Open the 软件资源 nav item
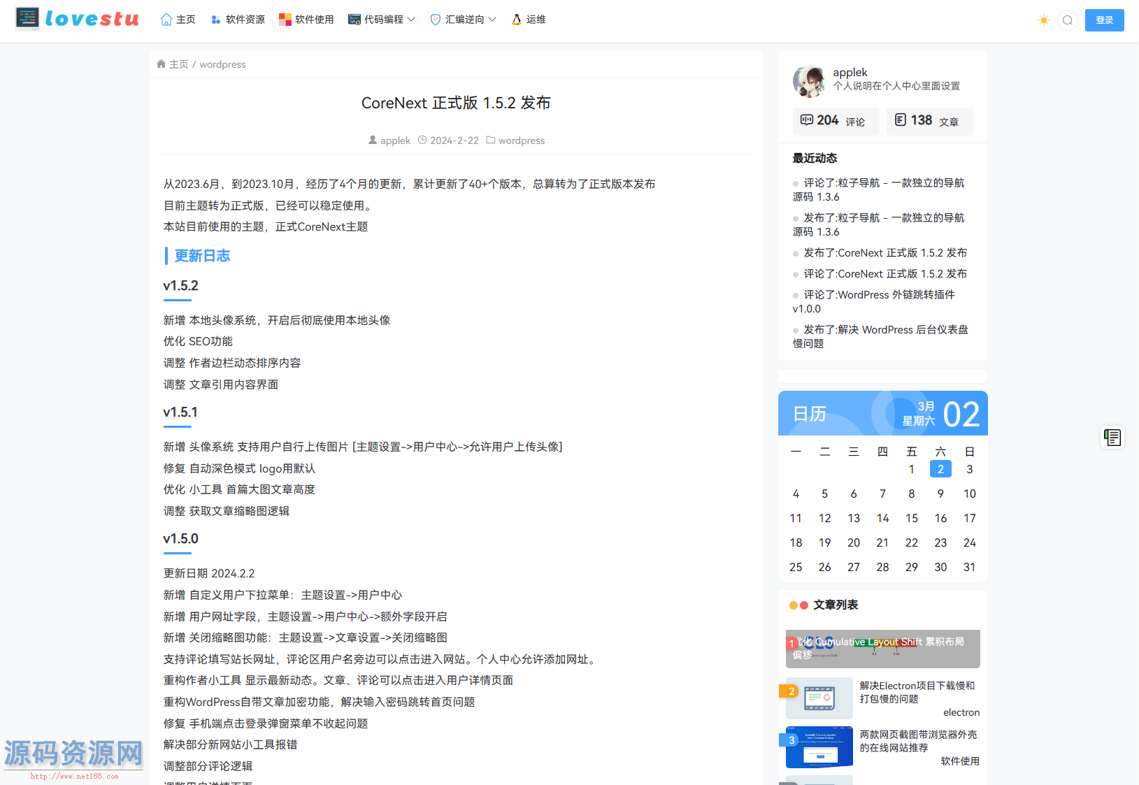This screenshot has height=785, width=1139. pyautogui.click(x=238, y=20)
